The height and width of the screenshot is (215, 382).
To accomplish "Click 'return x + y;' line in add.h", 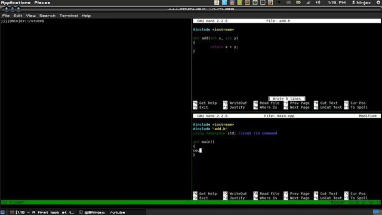I will (224, 47).
